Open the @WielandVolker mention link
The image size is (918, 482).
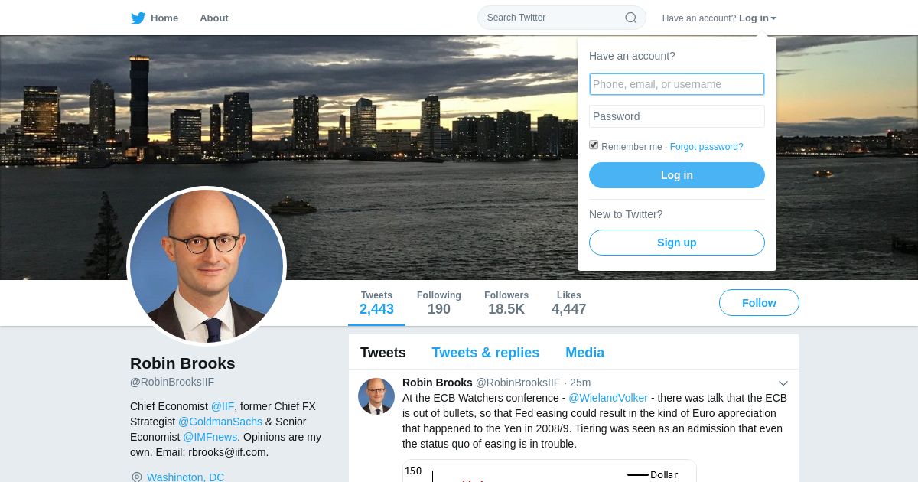pos(608,398)
